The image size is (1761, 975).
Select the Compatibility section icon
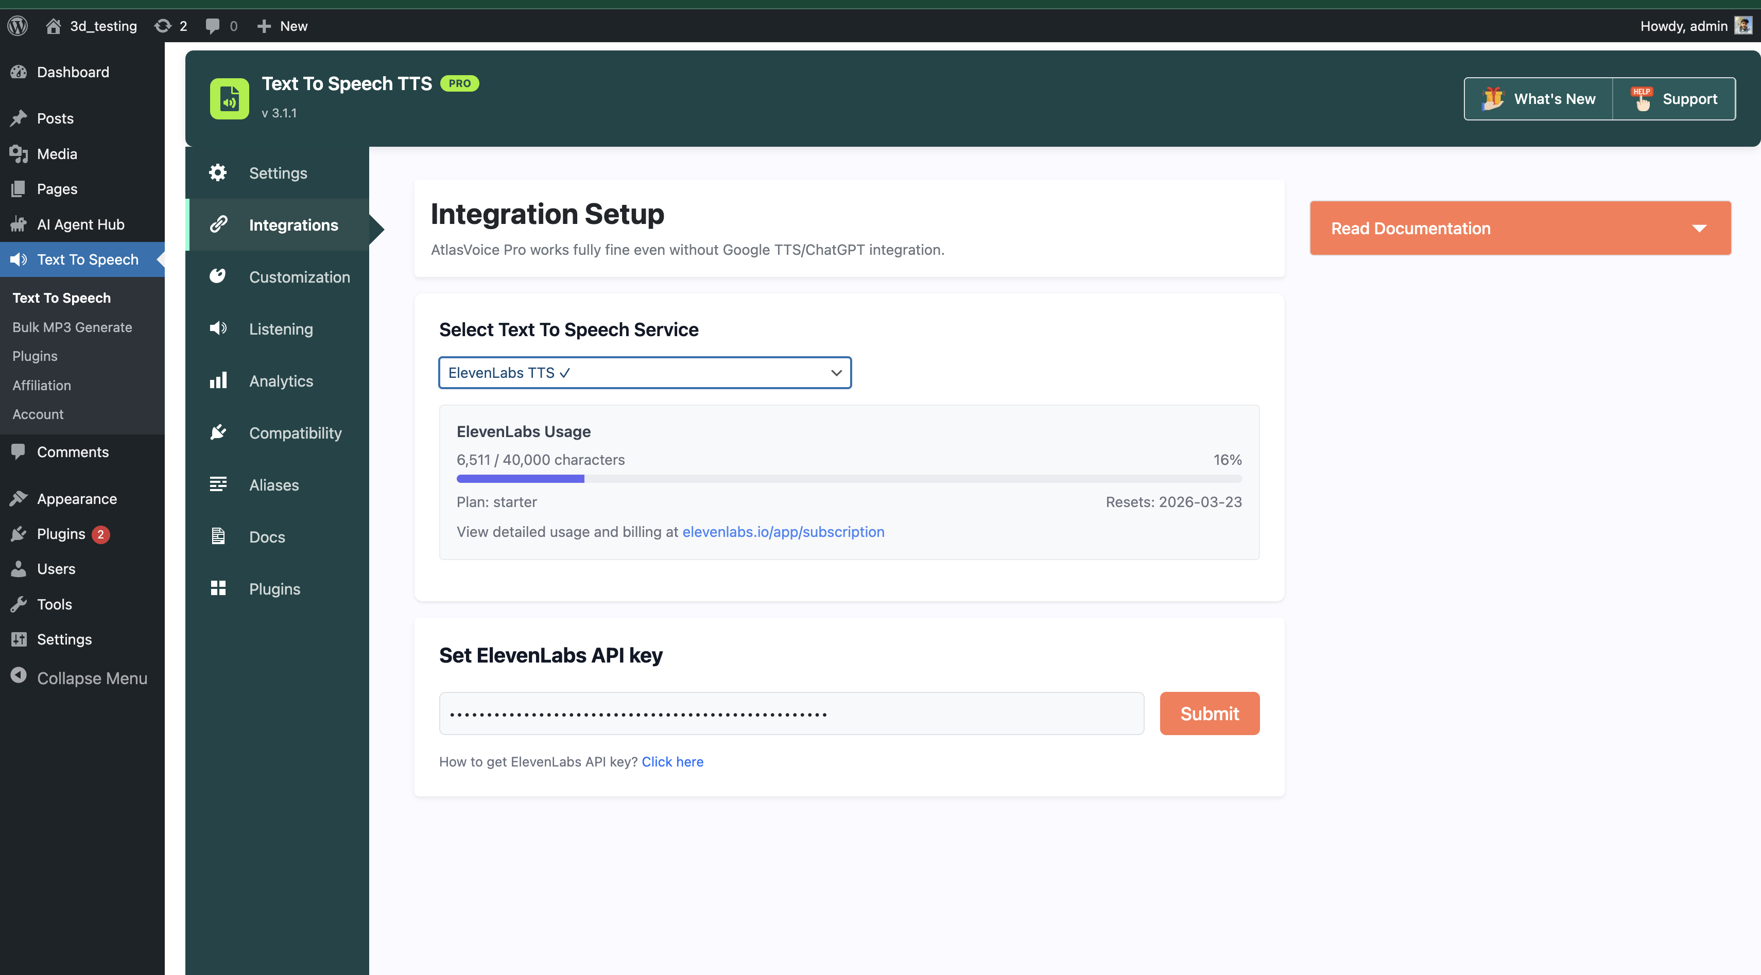click(x=218, y=432)
